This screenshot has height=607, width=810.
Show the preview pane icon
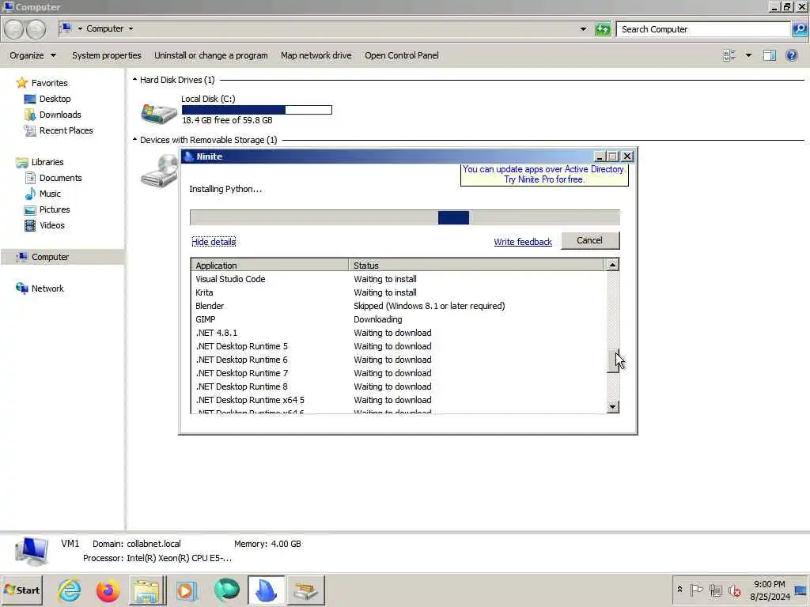(769, 55)
